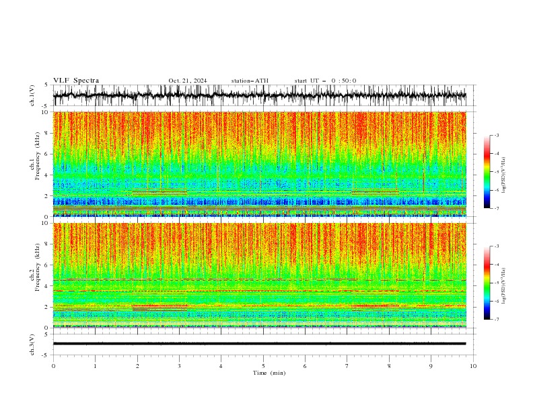This screenshot has height=411, width=533.
Task: Click the 'VLF Spectra' title text
Action: pos(76,81)
